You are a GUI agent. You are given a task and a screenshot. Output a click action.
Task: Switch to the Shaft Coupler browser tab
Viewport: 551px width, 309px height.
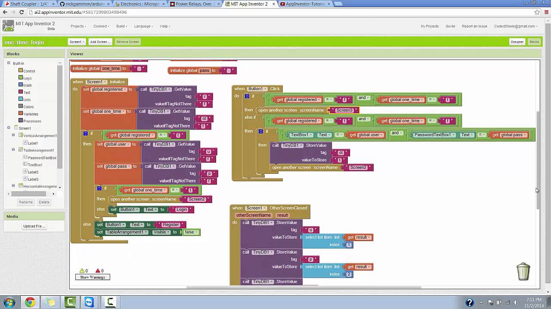[x=28, y=4]
